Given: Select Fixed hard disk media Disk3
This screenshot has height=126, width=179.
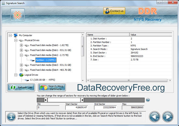Looking at the screenshot, I should pos(50,65).
